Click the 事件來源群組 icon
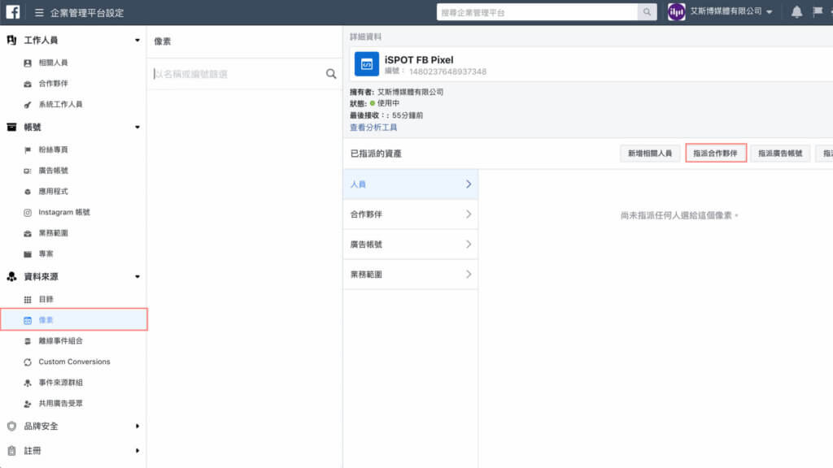 tap(28, 383)
